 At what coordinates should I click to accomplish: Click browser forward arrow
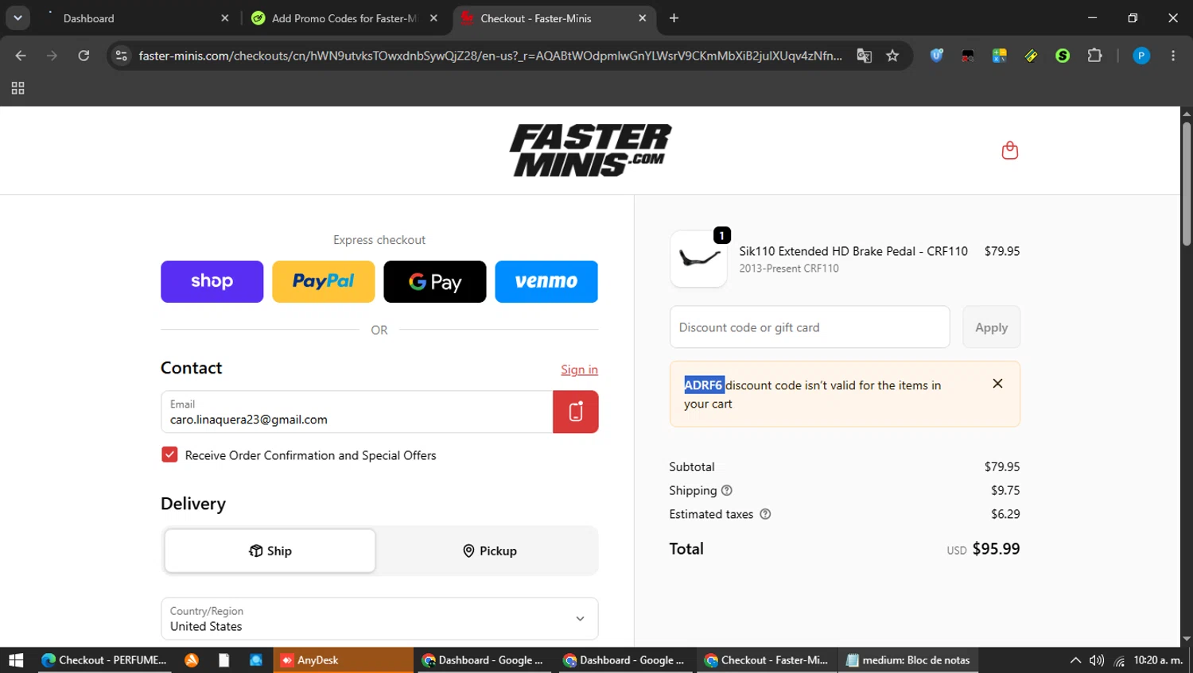(52, 56)
